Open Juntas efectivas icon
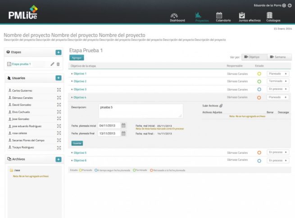Image resolution: width=295 pixels, height=218 pixels. 242,15
